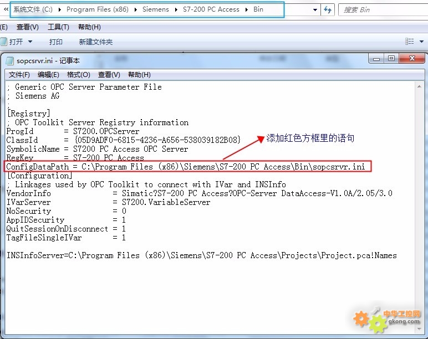
Task: Click the IVarServer = S7200.VariableServer line
Action: point(108,202)
